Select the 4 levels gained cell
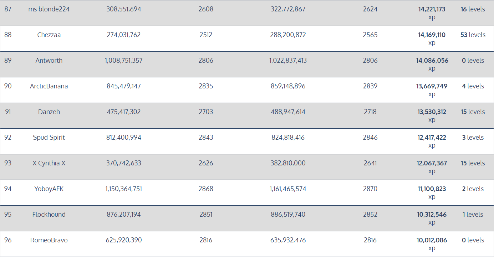Image resolution: width=494 pixels, height=257 pixels. point(473,86)
